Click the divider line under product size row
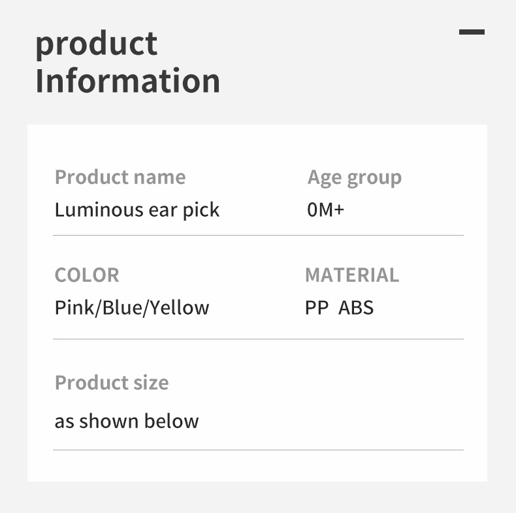The width and height of the screenshot is (516, 513). [x=258, y=450]
